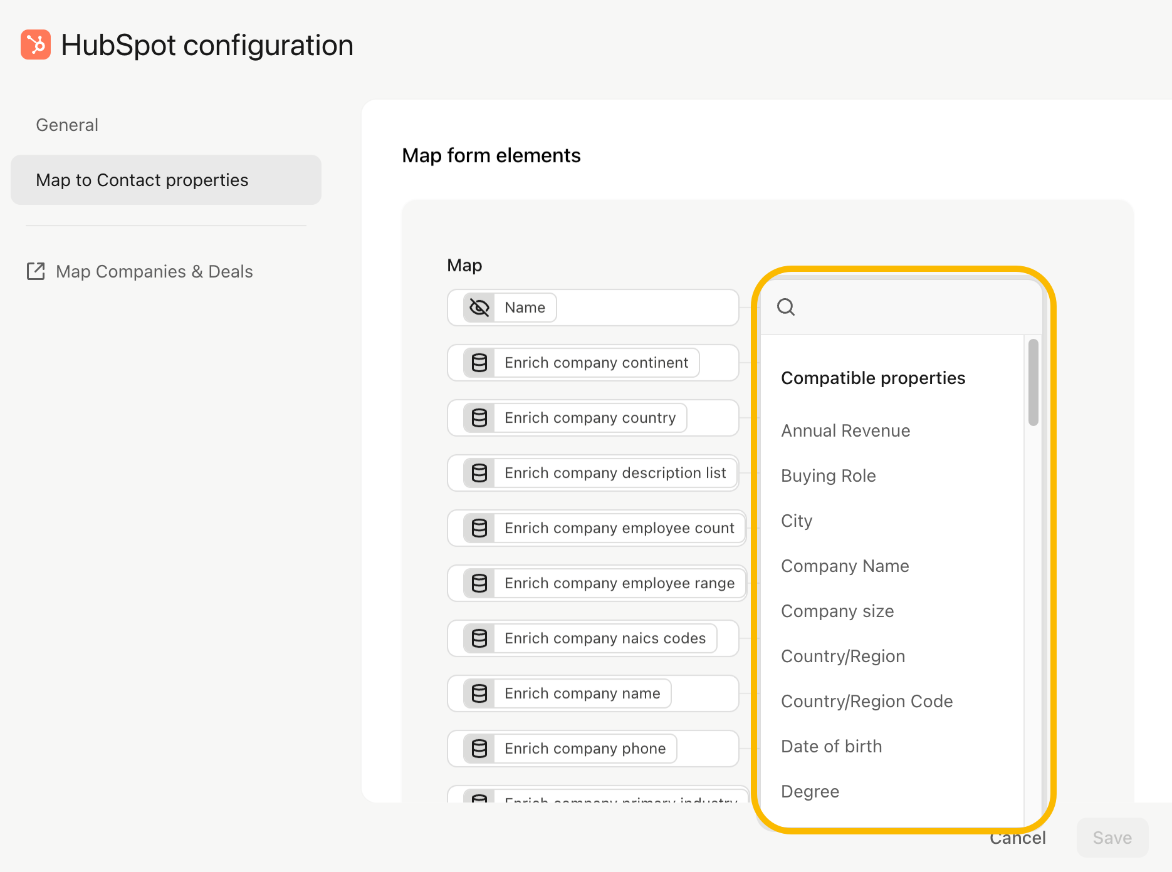Choose Annual Revenue from property list
This screenshot has width=1172, height=872.
pos(845,431)
